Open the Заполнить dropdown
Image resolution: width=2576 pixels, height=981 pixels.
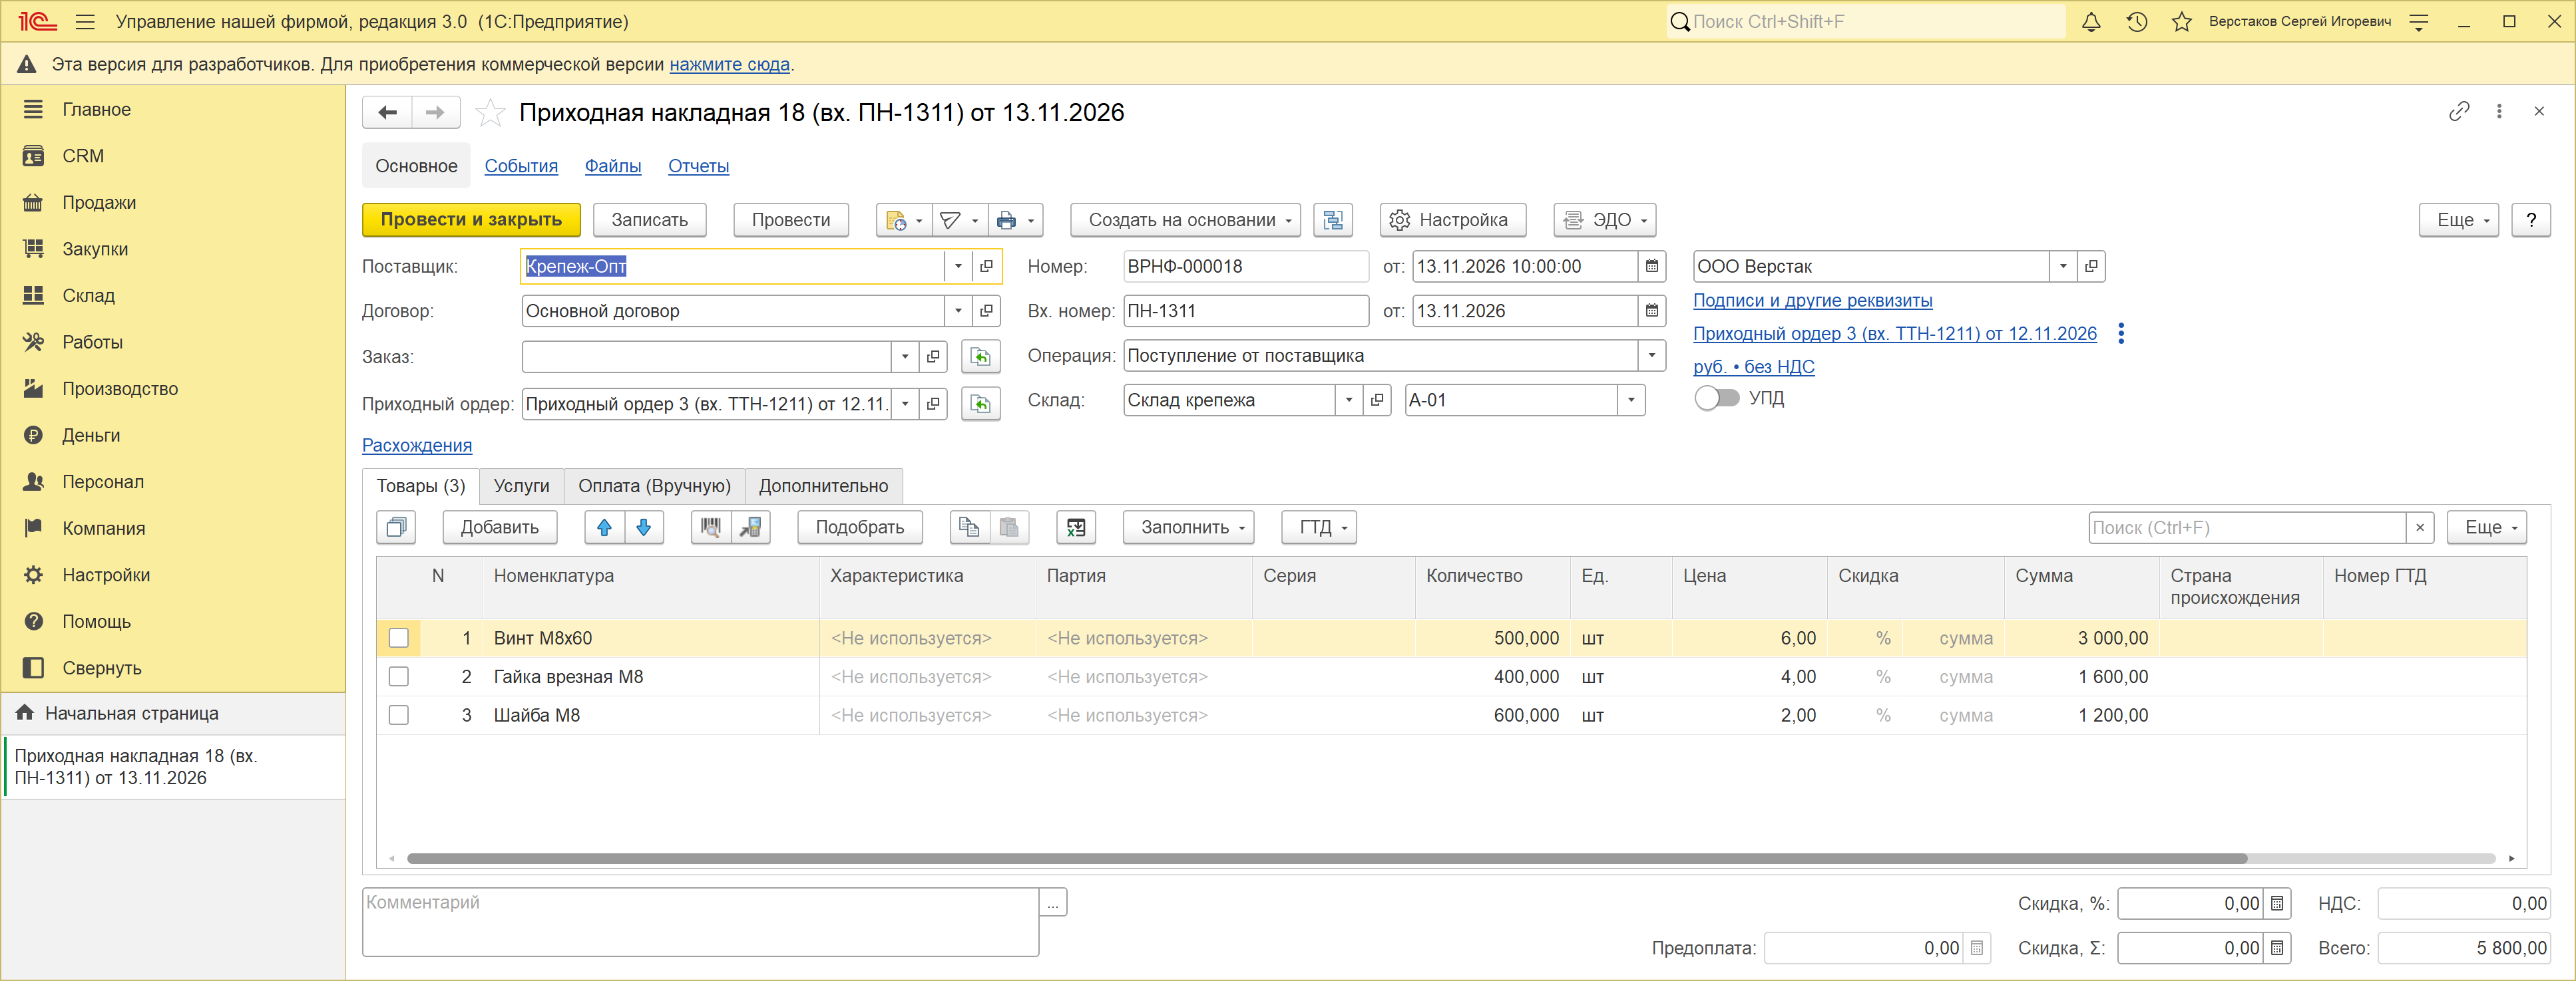click(x=1188, y=527)
